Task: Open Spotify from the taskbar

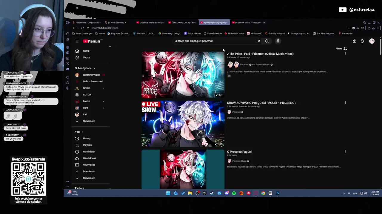Action: 234,193
